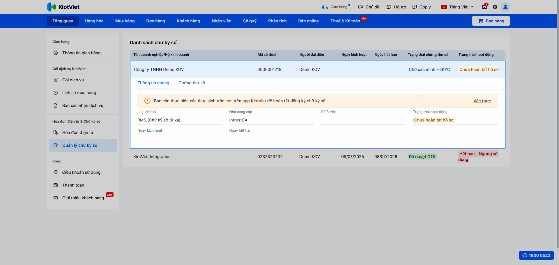Open Thanh toán sidebar link

click(83, 185)
